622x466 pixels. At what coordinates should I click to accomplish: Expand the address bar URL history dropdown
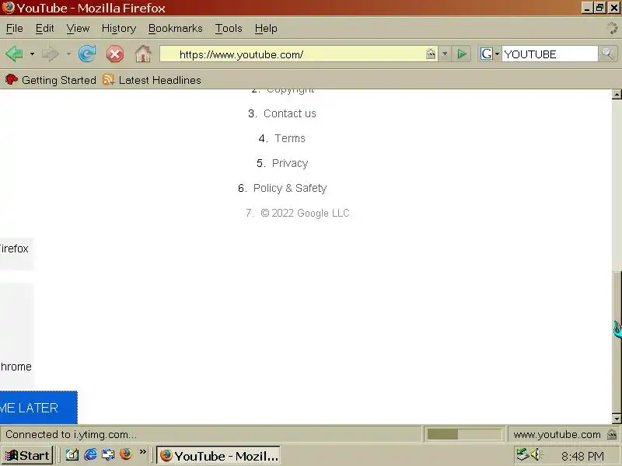pos(445,54)
